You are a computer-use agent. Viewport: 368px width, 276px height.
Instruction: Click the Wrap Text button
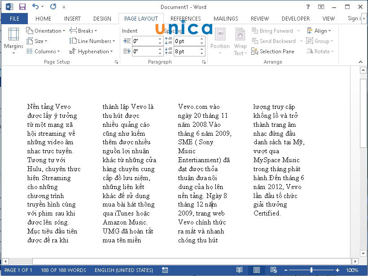[241, 41]
